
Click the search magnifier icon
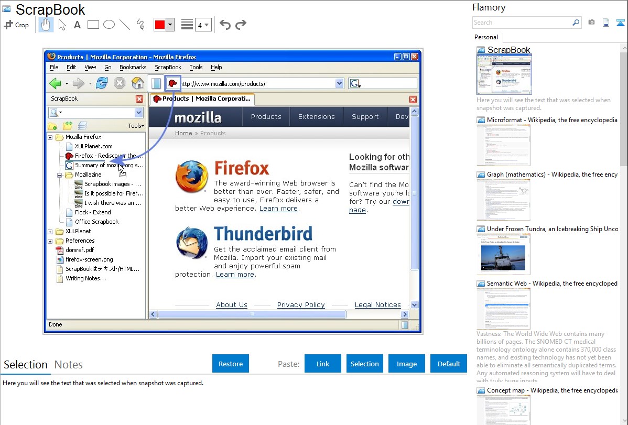576,23
